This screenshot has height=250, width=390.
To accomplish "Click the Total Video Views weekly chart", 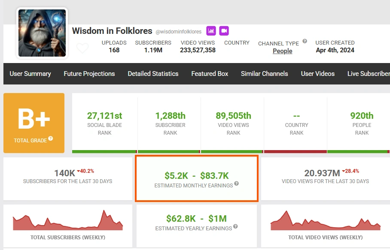I will tap(325, 220).
